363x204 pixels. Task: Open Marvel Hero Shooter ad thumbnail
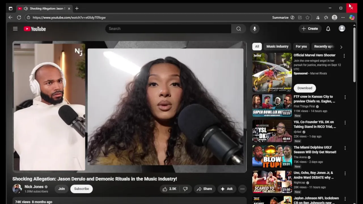click(x=272, y=73)
